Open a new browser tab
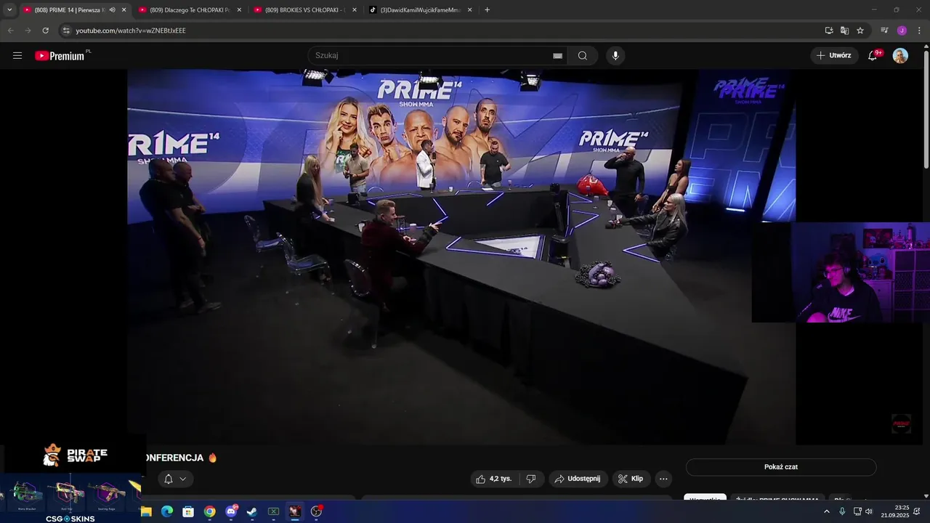Screen dimensions: 930x523 [x=487, y=10]
